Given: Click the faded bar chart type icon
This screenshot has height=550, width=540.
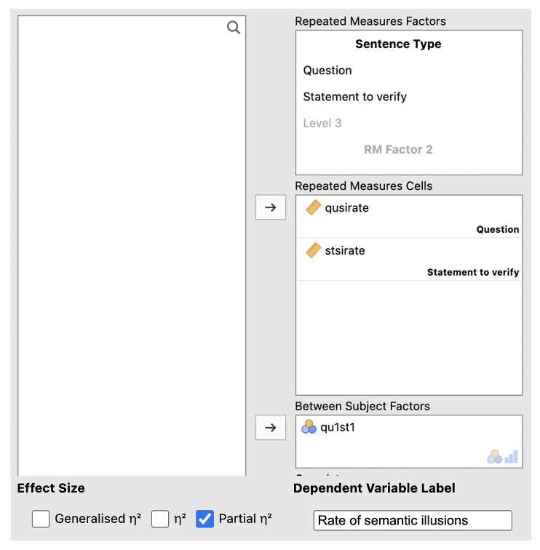Looking at the screenshot, I should point(512,457).
